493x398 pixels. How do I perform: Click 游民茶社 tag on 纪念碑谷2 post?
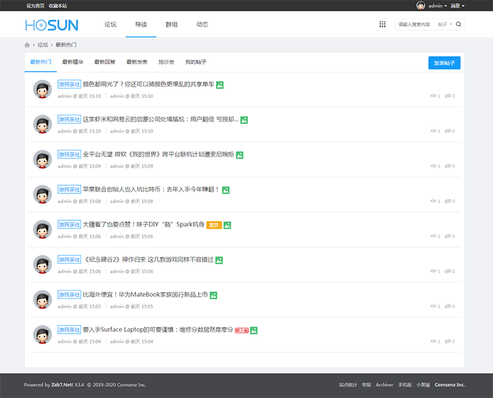click(69, 260)
